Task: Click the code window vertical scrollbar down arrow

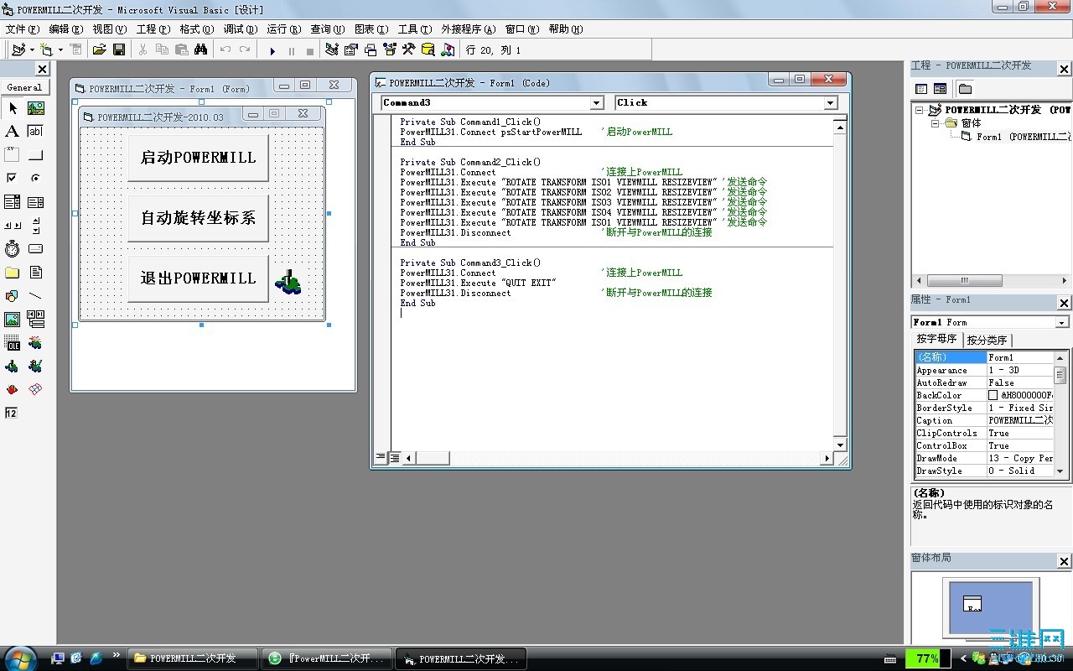Action: click(840, 445)
